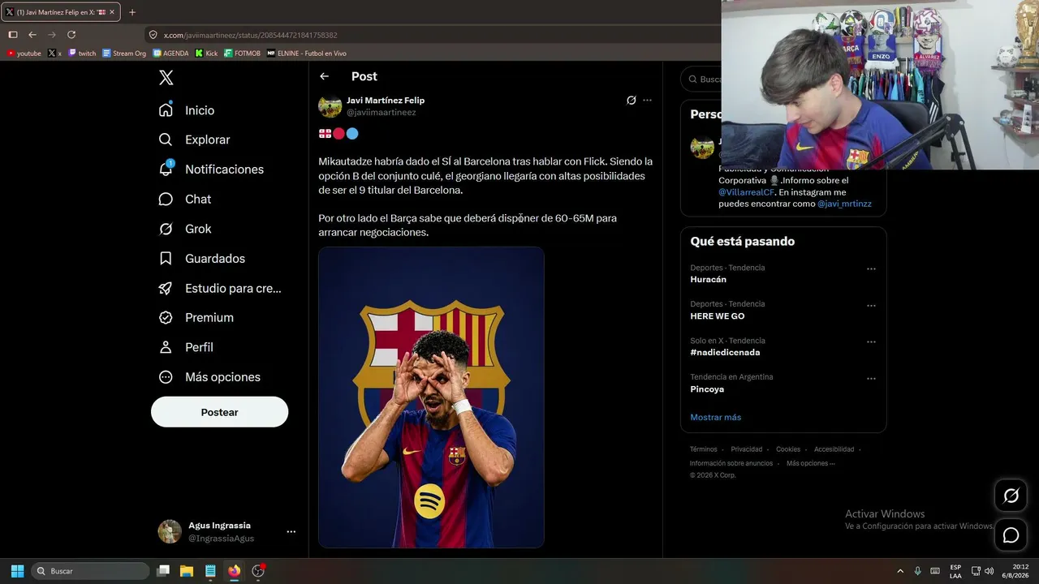Open Accesibilidad footer link

coord(834,449)
